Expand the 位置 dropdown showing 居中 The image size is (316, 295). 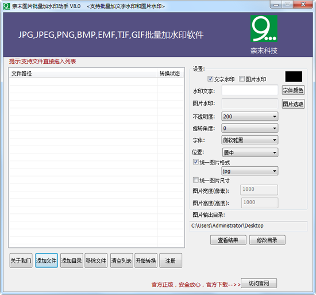coord(250,152)
